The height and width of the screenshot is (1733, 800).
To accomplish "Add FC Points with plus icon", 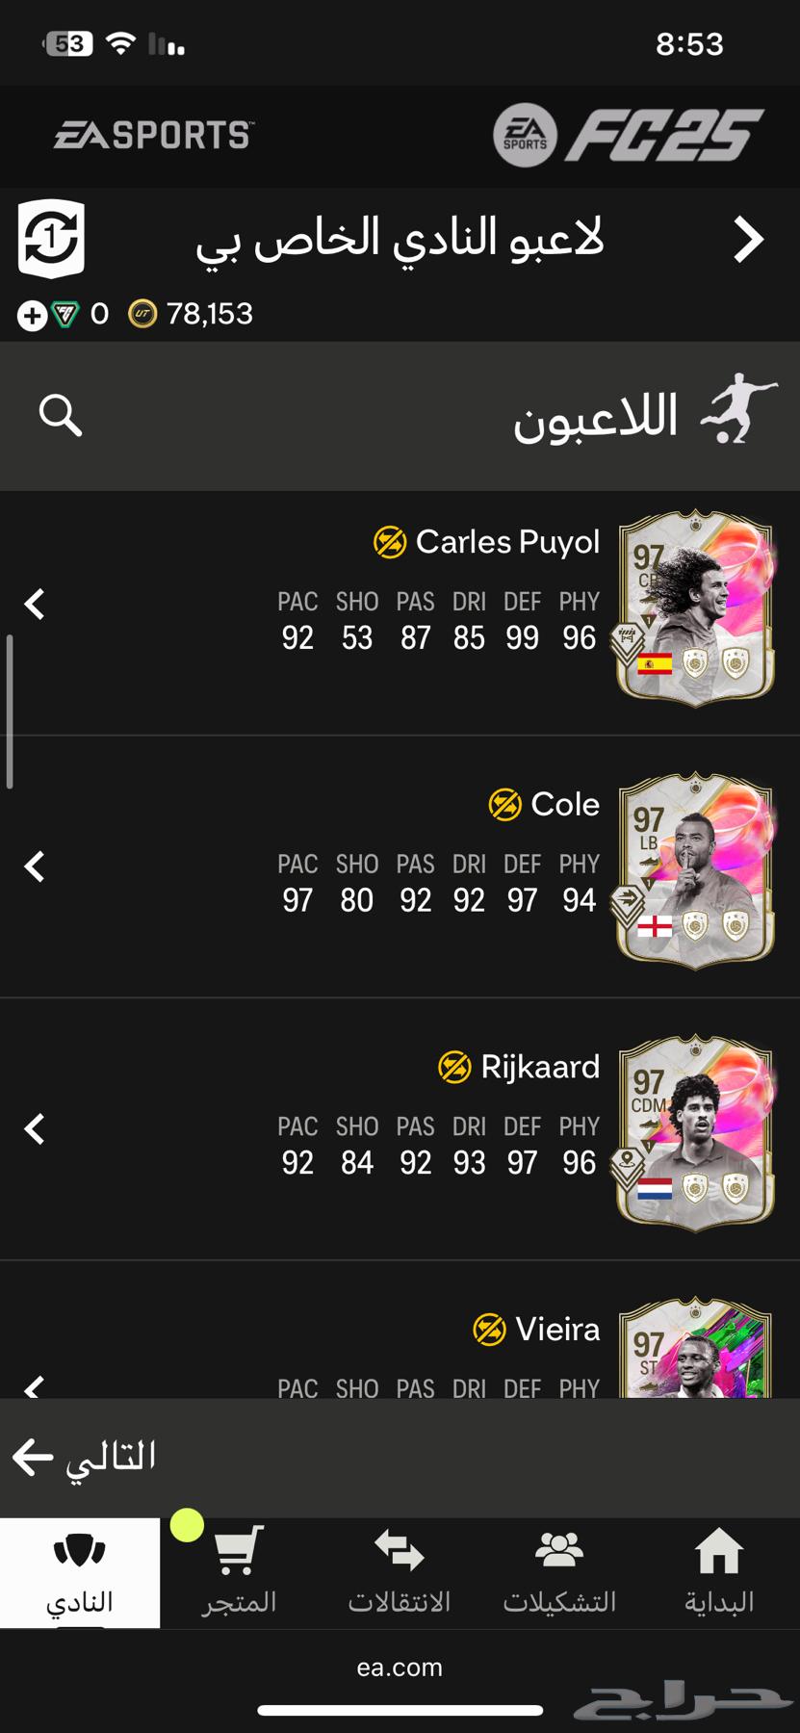I will click(x=32, y=316).
